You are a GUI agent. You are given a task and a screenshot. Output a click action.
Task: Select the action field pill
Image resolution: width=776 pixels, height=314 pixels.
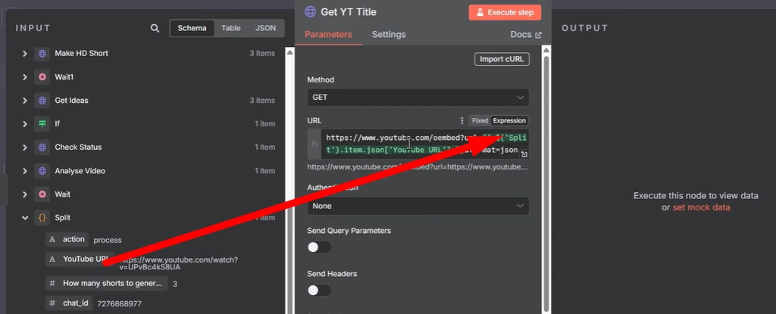pyautogui.click(x=67, y=239)
